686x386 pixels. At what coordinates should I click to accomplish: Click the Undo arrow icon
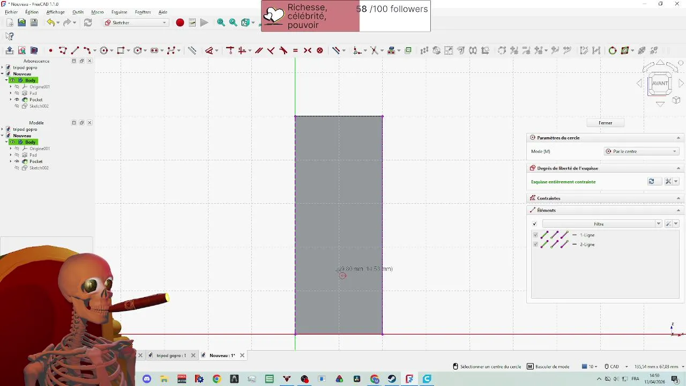[x=50, y=23]
